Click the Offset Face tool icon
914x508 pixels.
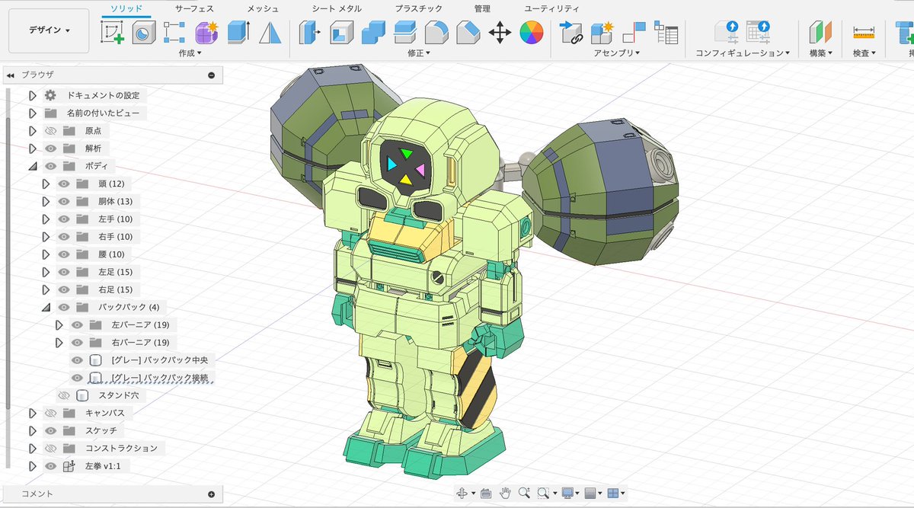pyautogui.click(x=404, y=33)
